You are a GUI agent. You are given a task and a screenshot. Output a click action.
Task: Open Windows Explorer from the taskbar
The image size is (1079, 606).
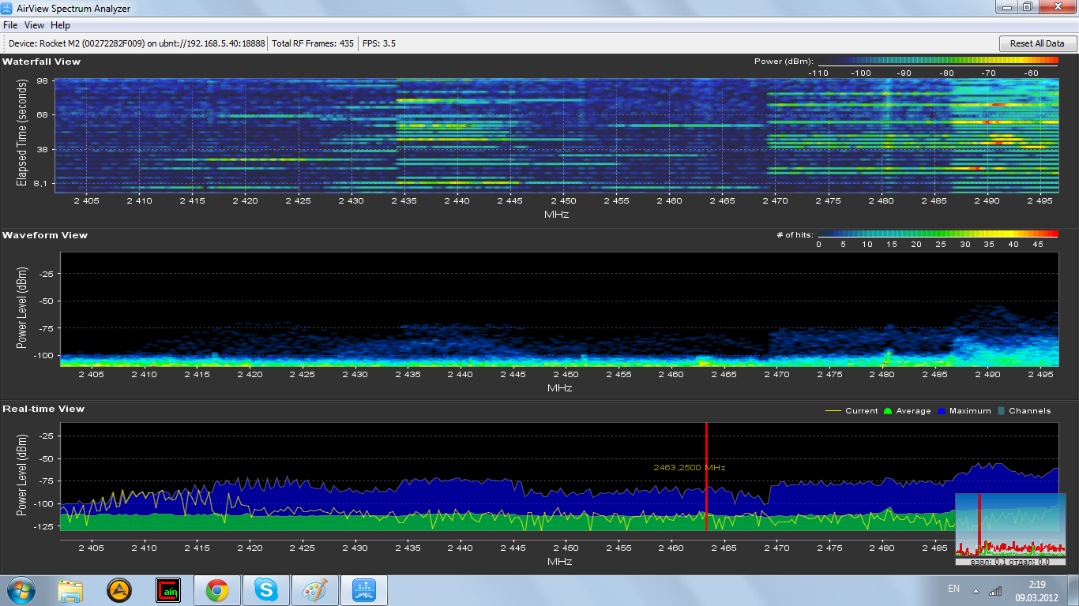pos(70,590)
